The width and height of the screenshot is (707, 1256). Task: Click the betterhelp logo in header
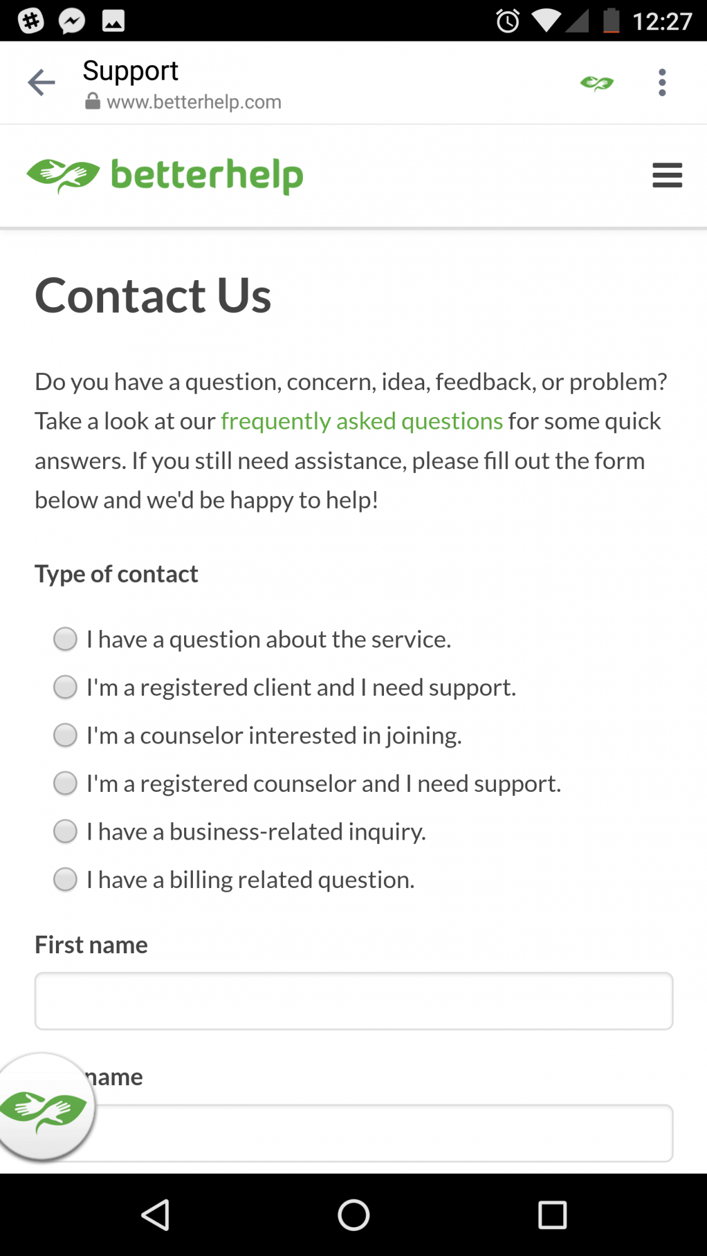pos(165,175)
